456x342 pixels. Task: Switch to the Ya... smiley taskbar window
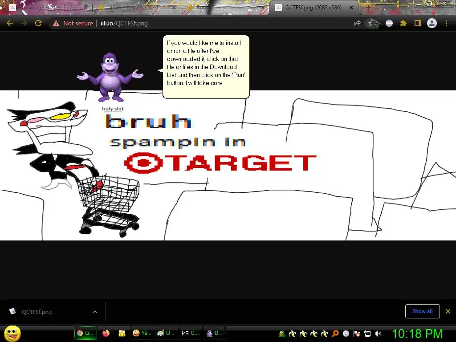click(142, 333)
